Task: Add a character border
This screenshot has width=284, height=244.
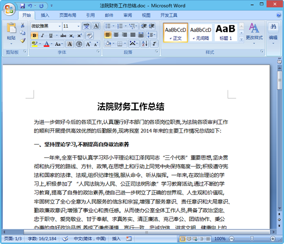Action: pos(96,26)
